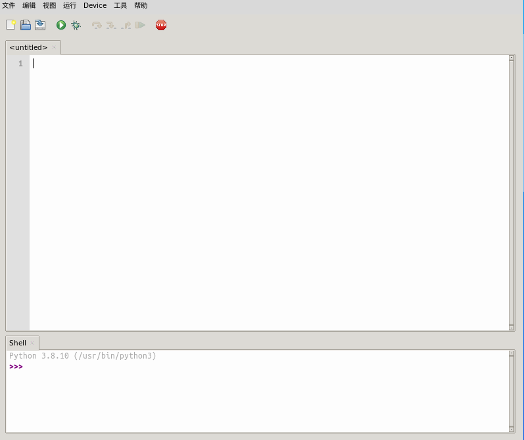Viewport: 524px width, 440px height.
Task: Click line number 1 in the gutter
Action: [20, 64]
